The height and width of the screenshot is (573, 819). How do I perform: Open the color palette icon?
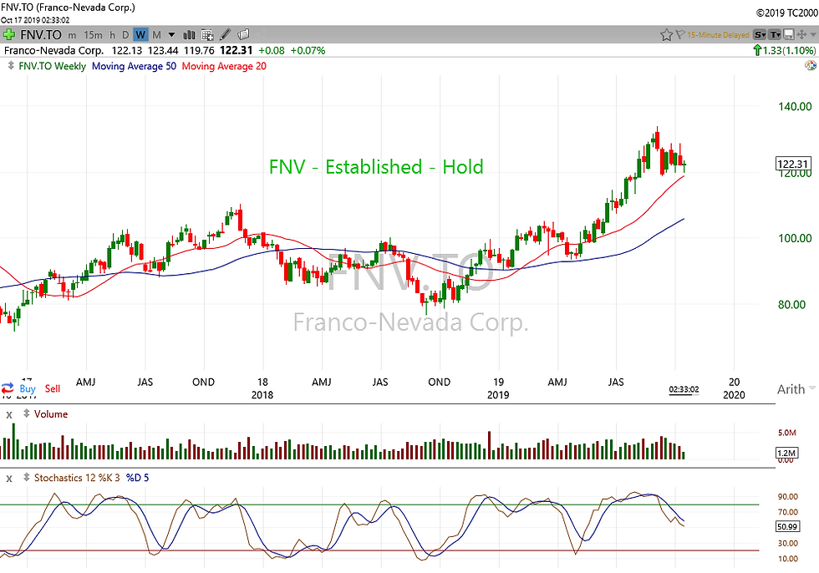[810, 66]
